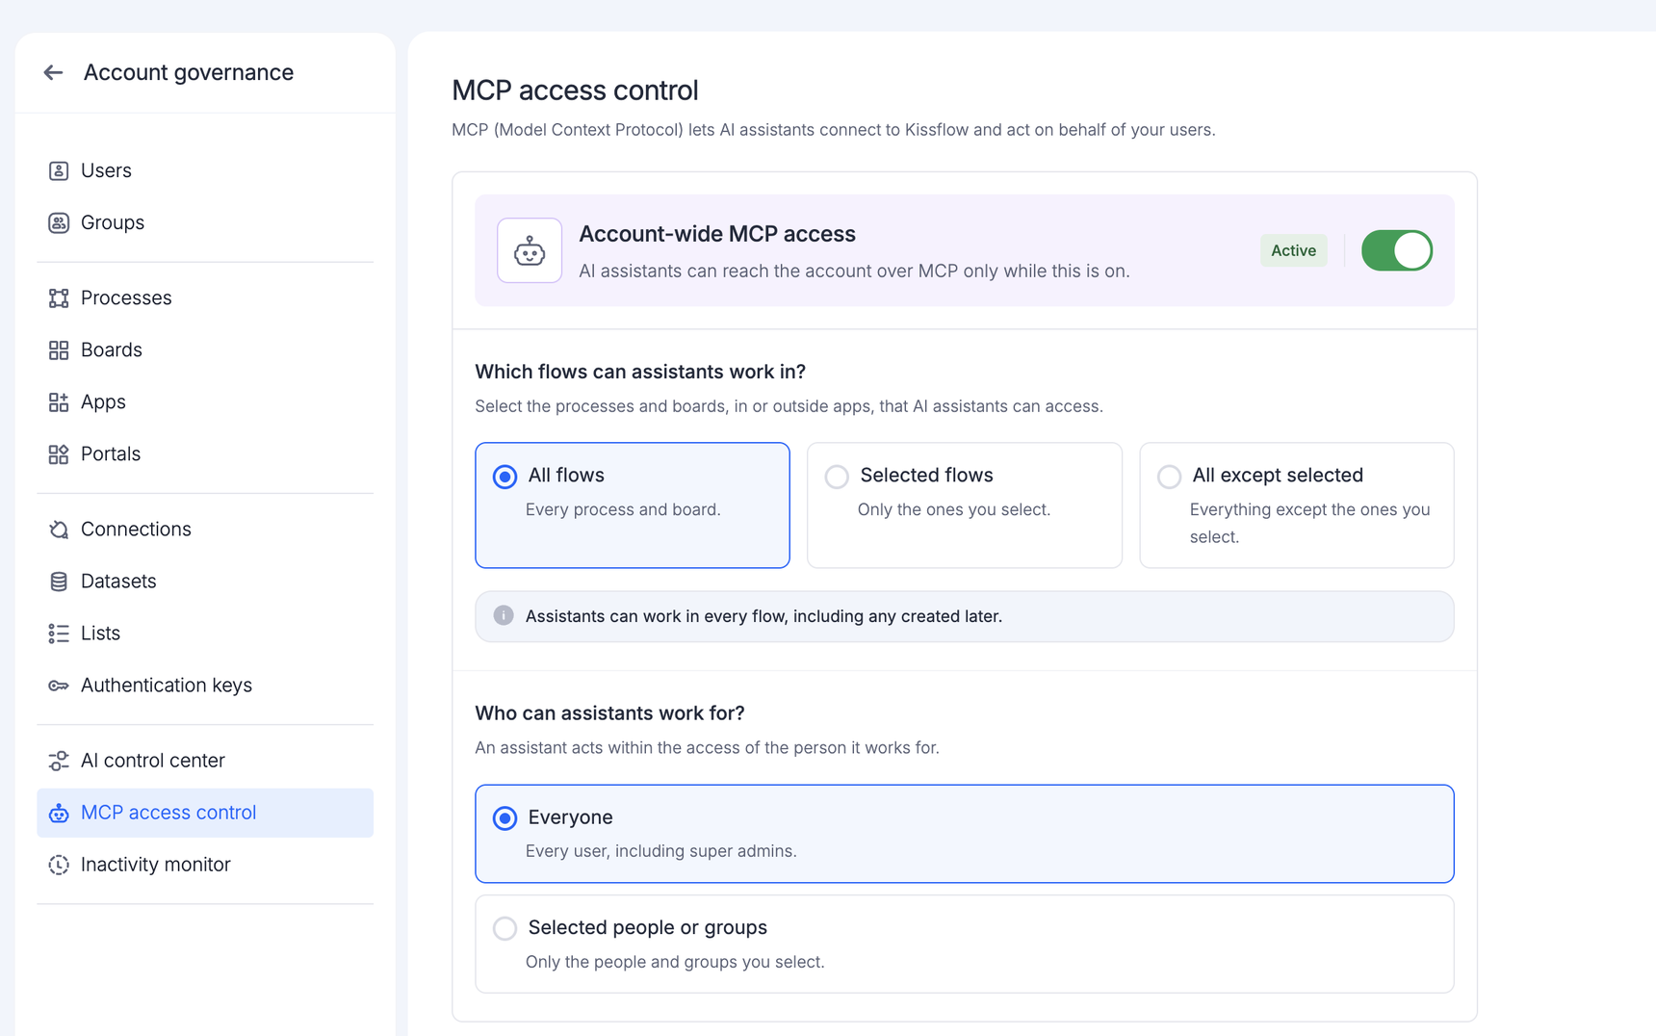Choose the All except selected radio option
Image resolution: width=1656 pixels, height=1036 pixels.
(1169, 476)
